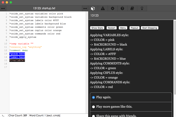Click the '*console_log "anything"' line
The width and height of the screenshot is (176, 117).
coord(26,47)
